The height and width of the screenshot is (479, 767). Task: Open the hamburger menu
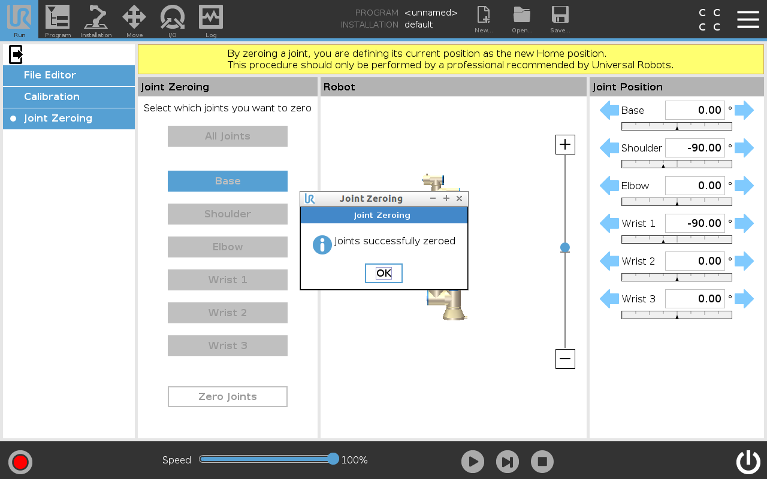tap(748, 19)
